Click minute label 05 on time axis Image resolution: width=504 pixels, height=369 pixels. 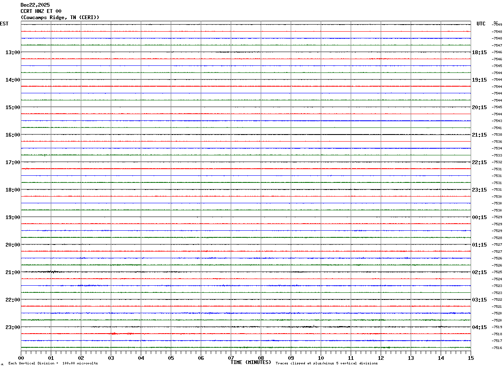point(171,358)
